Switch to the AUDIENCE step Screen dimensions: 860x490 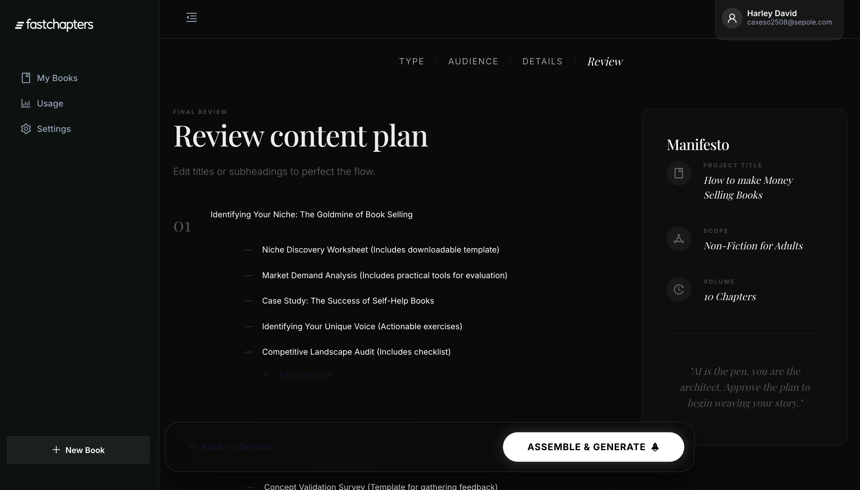coord(473,61)
